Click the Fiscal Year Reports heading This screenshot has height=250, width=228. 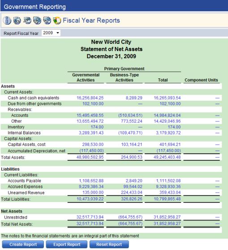pos(91,21)
